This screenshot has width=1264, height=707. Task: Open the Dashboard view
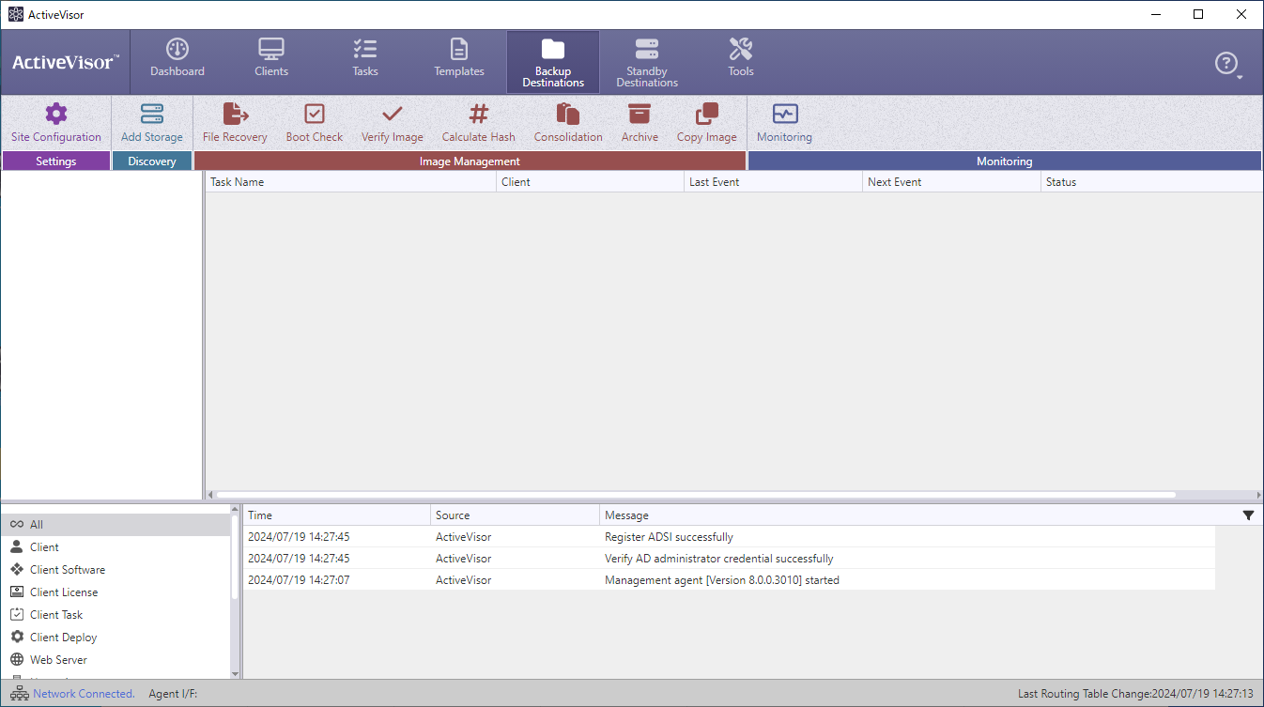click(177, 58)
